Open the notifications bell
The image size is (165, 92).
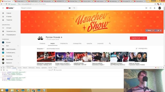click(x=155, y=8)
